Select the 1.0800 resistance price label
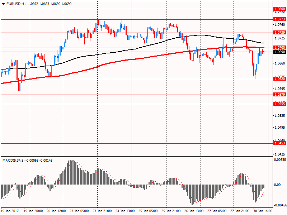Image resolution: width=287 pixels, height=215 pixels. (279, 9)
